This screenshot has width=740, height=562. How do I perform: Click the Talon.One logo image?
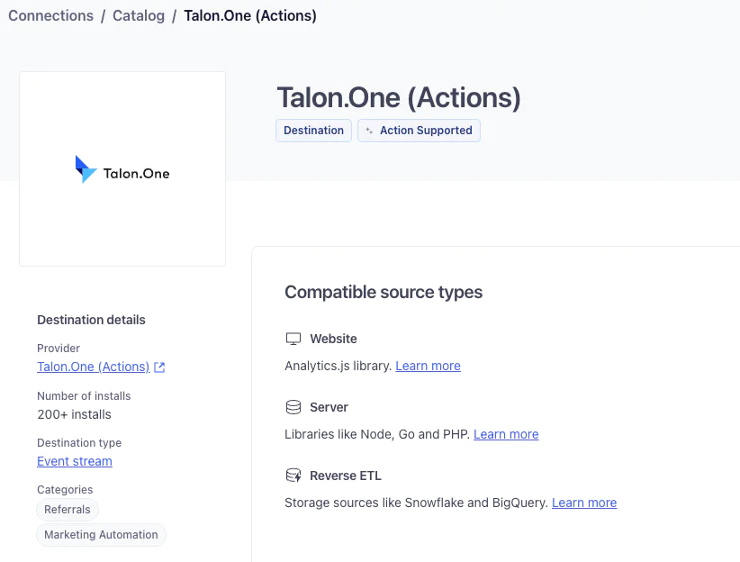tap(122, 169)
